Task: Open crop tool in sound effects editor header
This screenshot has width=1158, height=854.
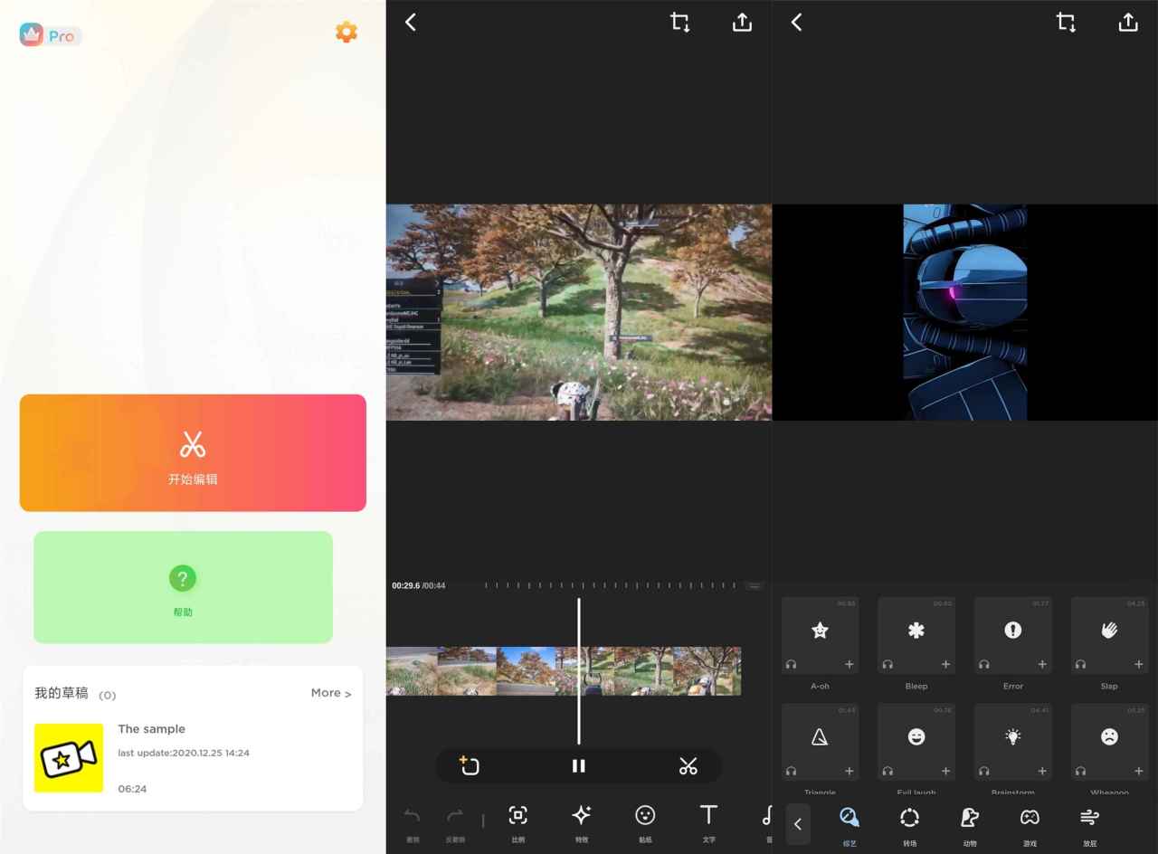Action: (x=1067, y=23)
